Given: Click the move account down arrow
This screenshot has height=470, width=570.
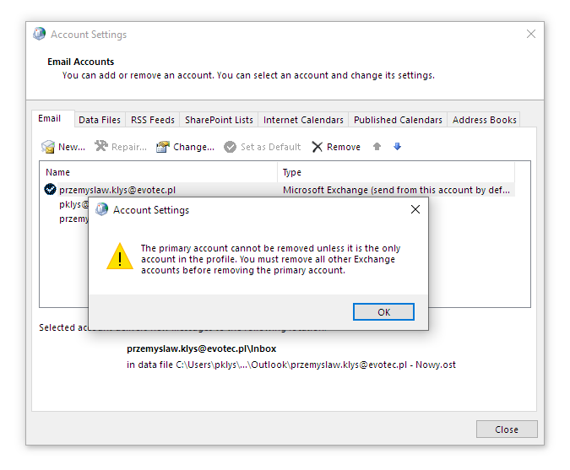Looking at the screenshot, I should (x=397, y=147).
